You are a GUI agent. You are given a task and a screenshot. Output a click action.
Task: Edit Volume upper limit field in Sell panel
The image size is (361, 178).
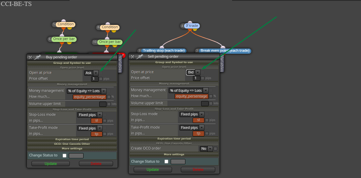coord(205,104)
